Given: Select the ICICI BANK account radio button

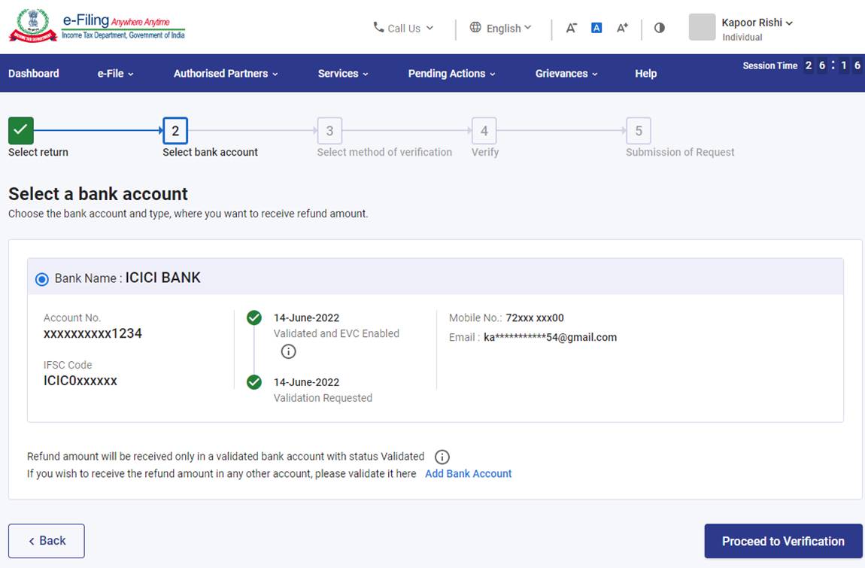Looking at the screenshot, I should [41, 278].
